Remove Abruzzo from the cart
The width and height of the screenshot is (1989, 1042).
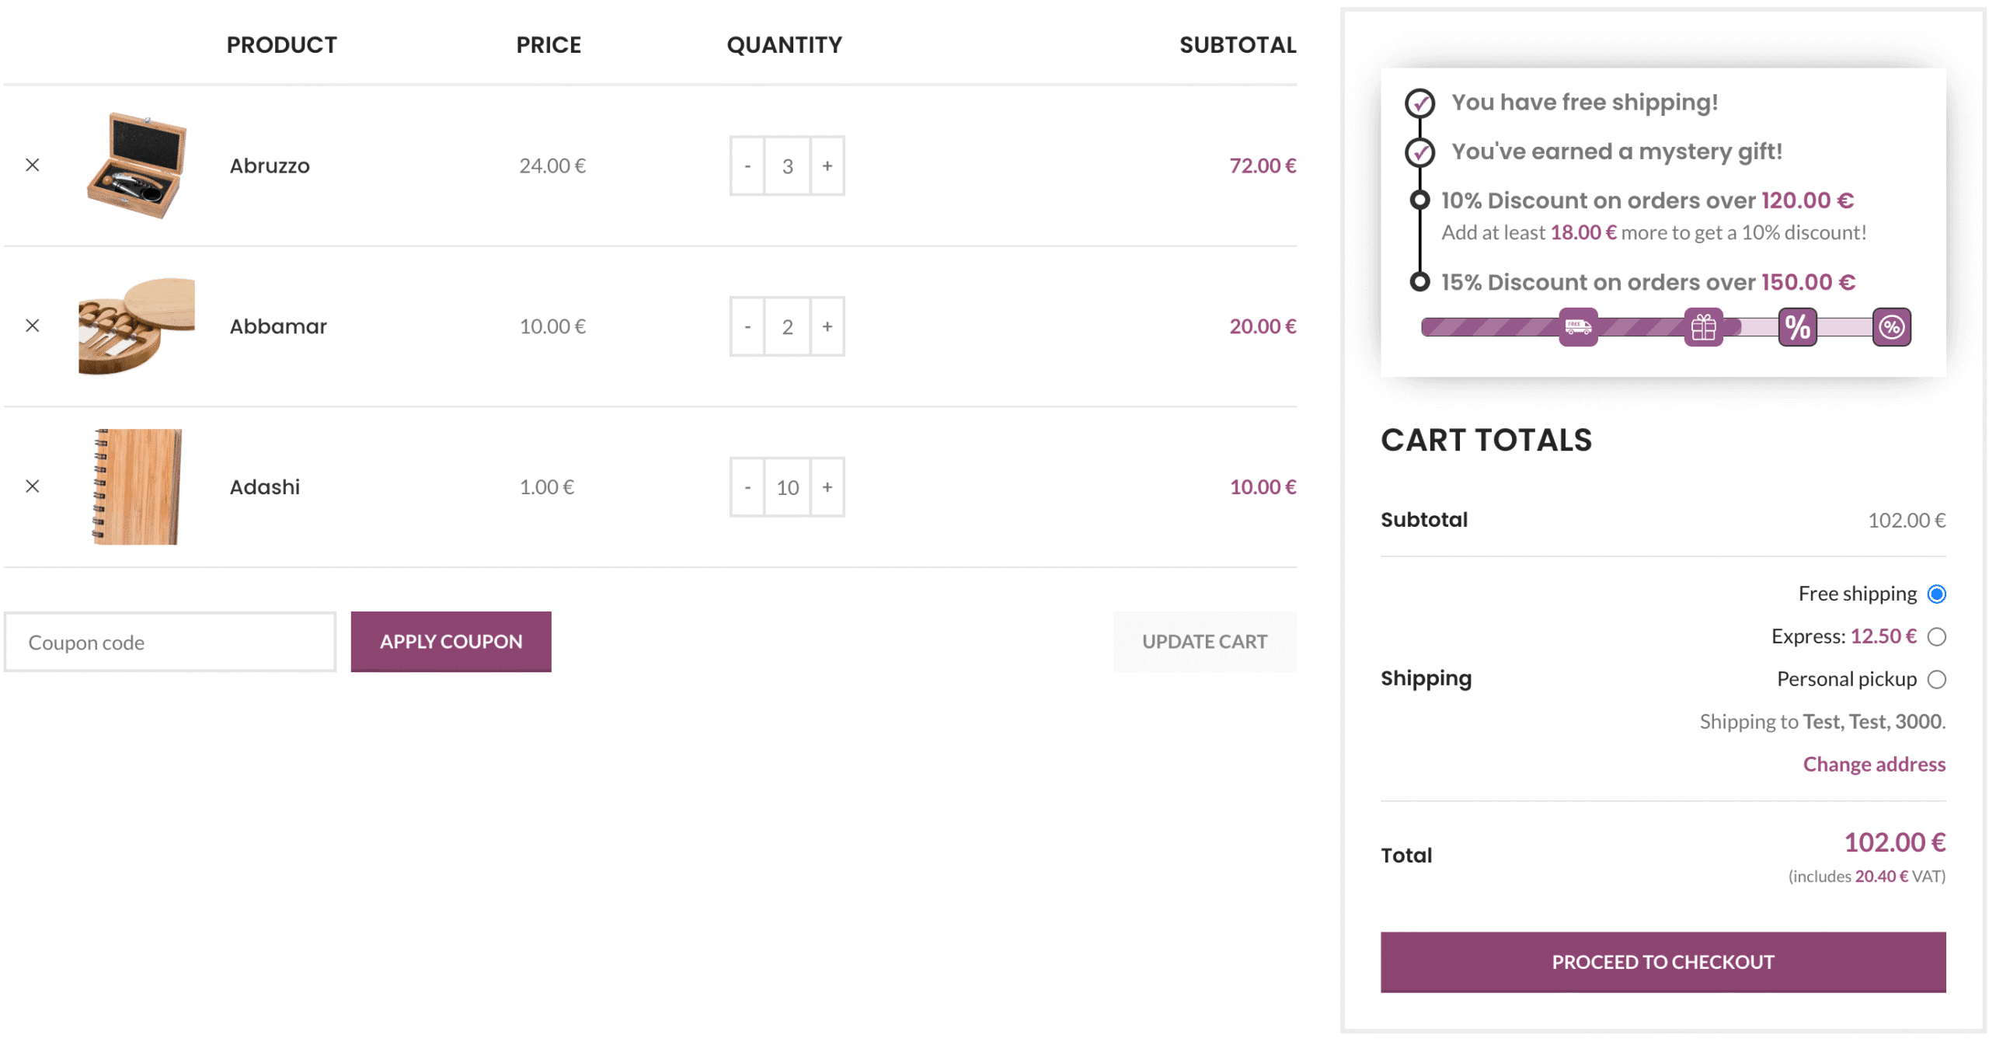[x=33, y=165]
